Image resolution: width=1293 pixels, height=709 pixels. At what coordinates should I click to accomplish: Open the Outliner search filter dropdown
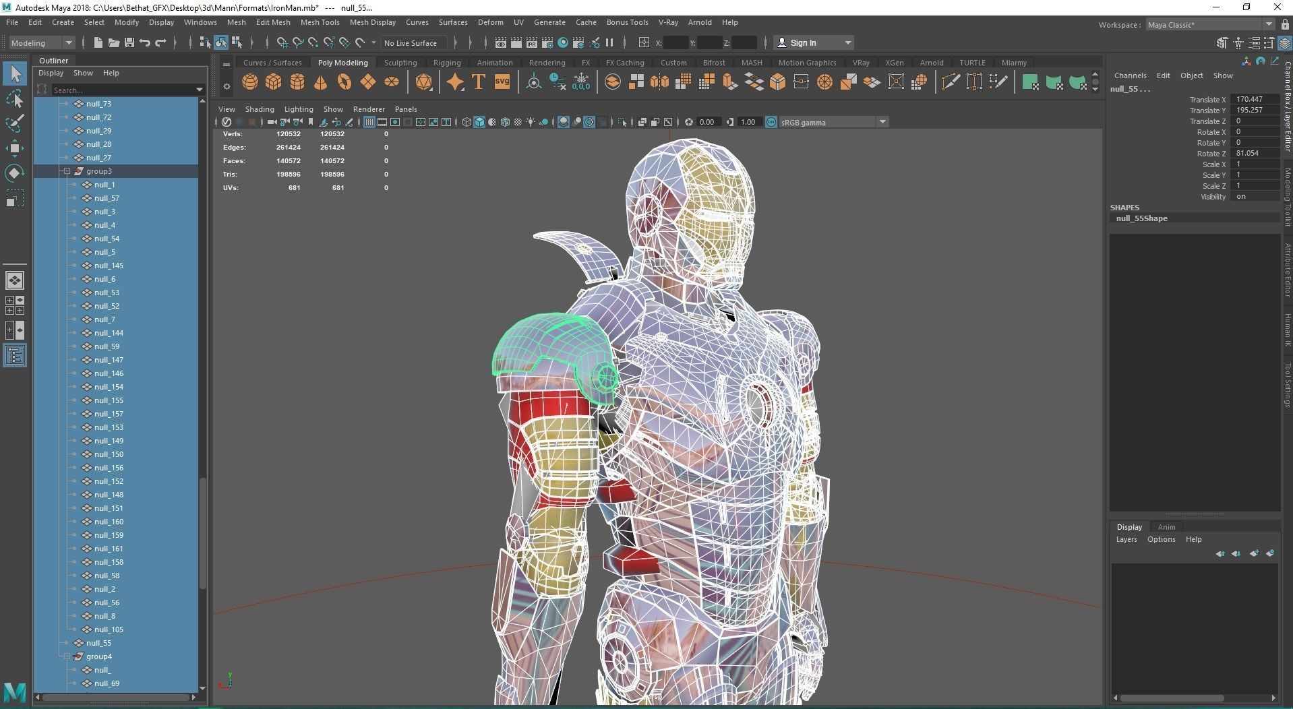tap(200, 90)
